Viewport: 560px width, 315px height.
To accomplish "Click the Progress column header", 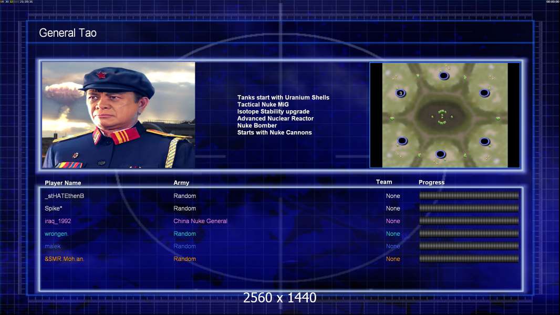I will (431, 182).
